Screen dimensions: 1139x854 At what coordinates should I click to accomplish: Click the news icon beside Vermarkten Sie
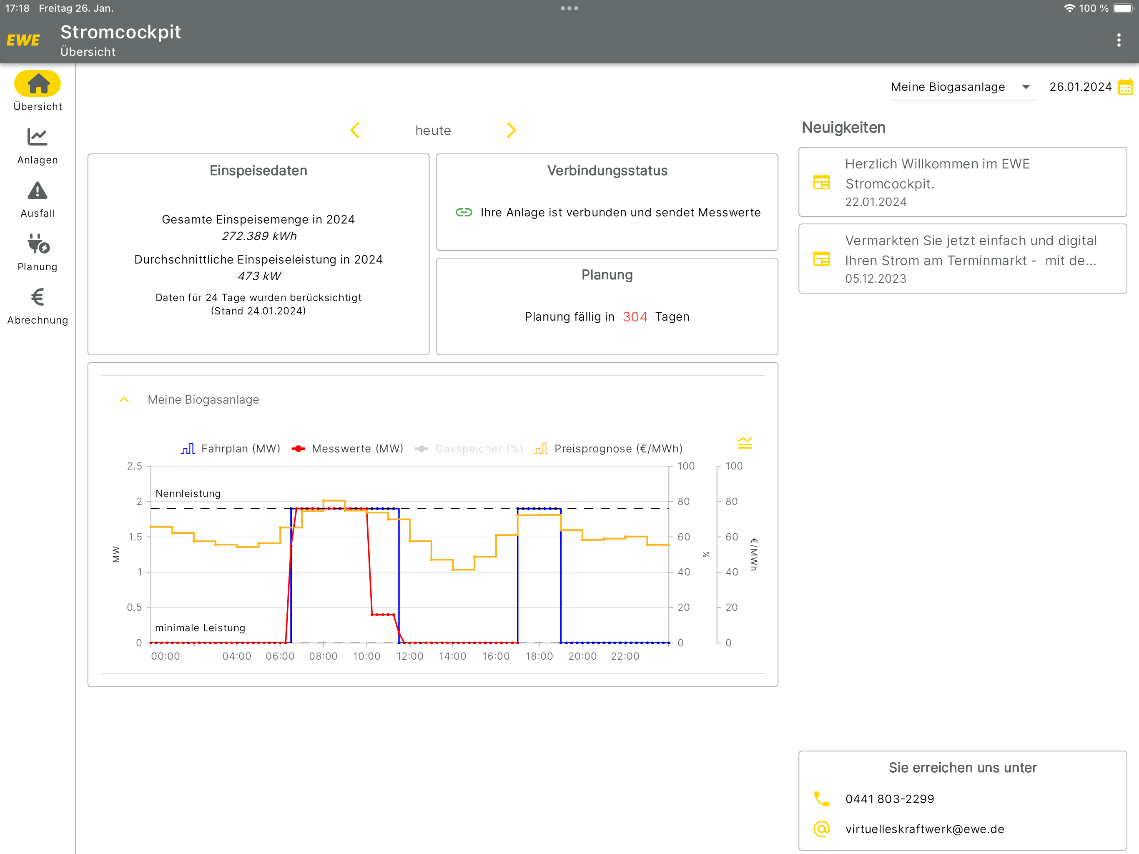822,259
